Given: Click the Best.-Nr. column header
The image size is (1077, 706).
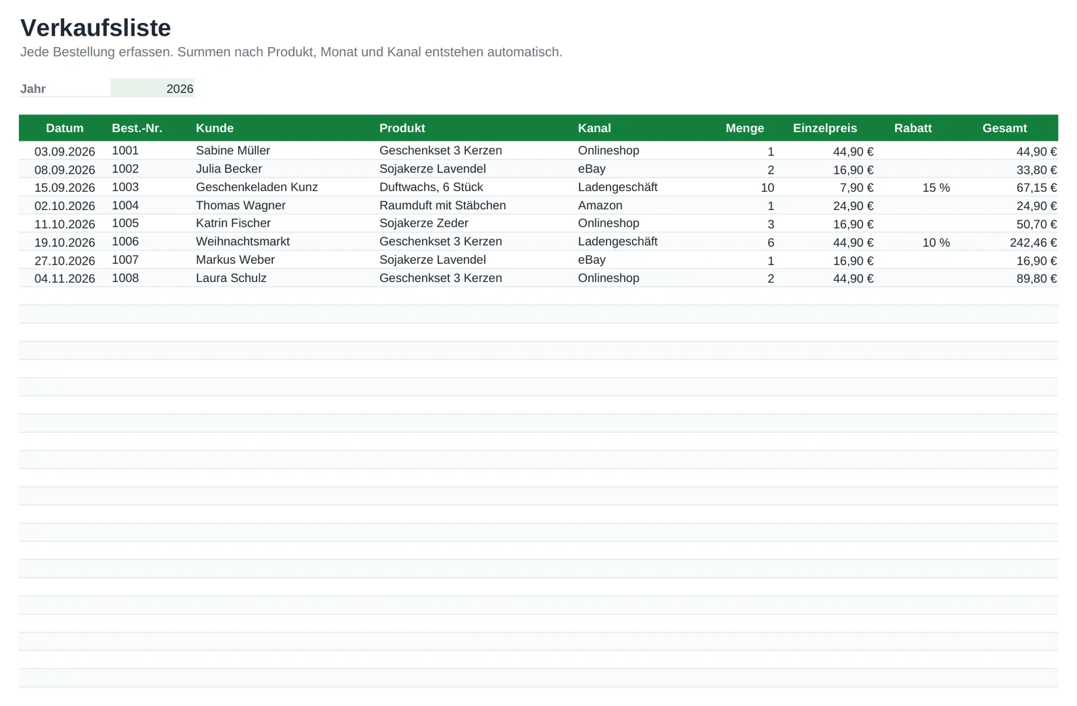Looking at the screenshot, I should pos(137,128).
